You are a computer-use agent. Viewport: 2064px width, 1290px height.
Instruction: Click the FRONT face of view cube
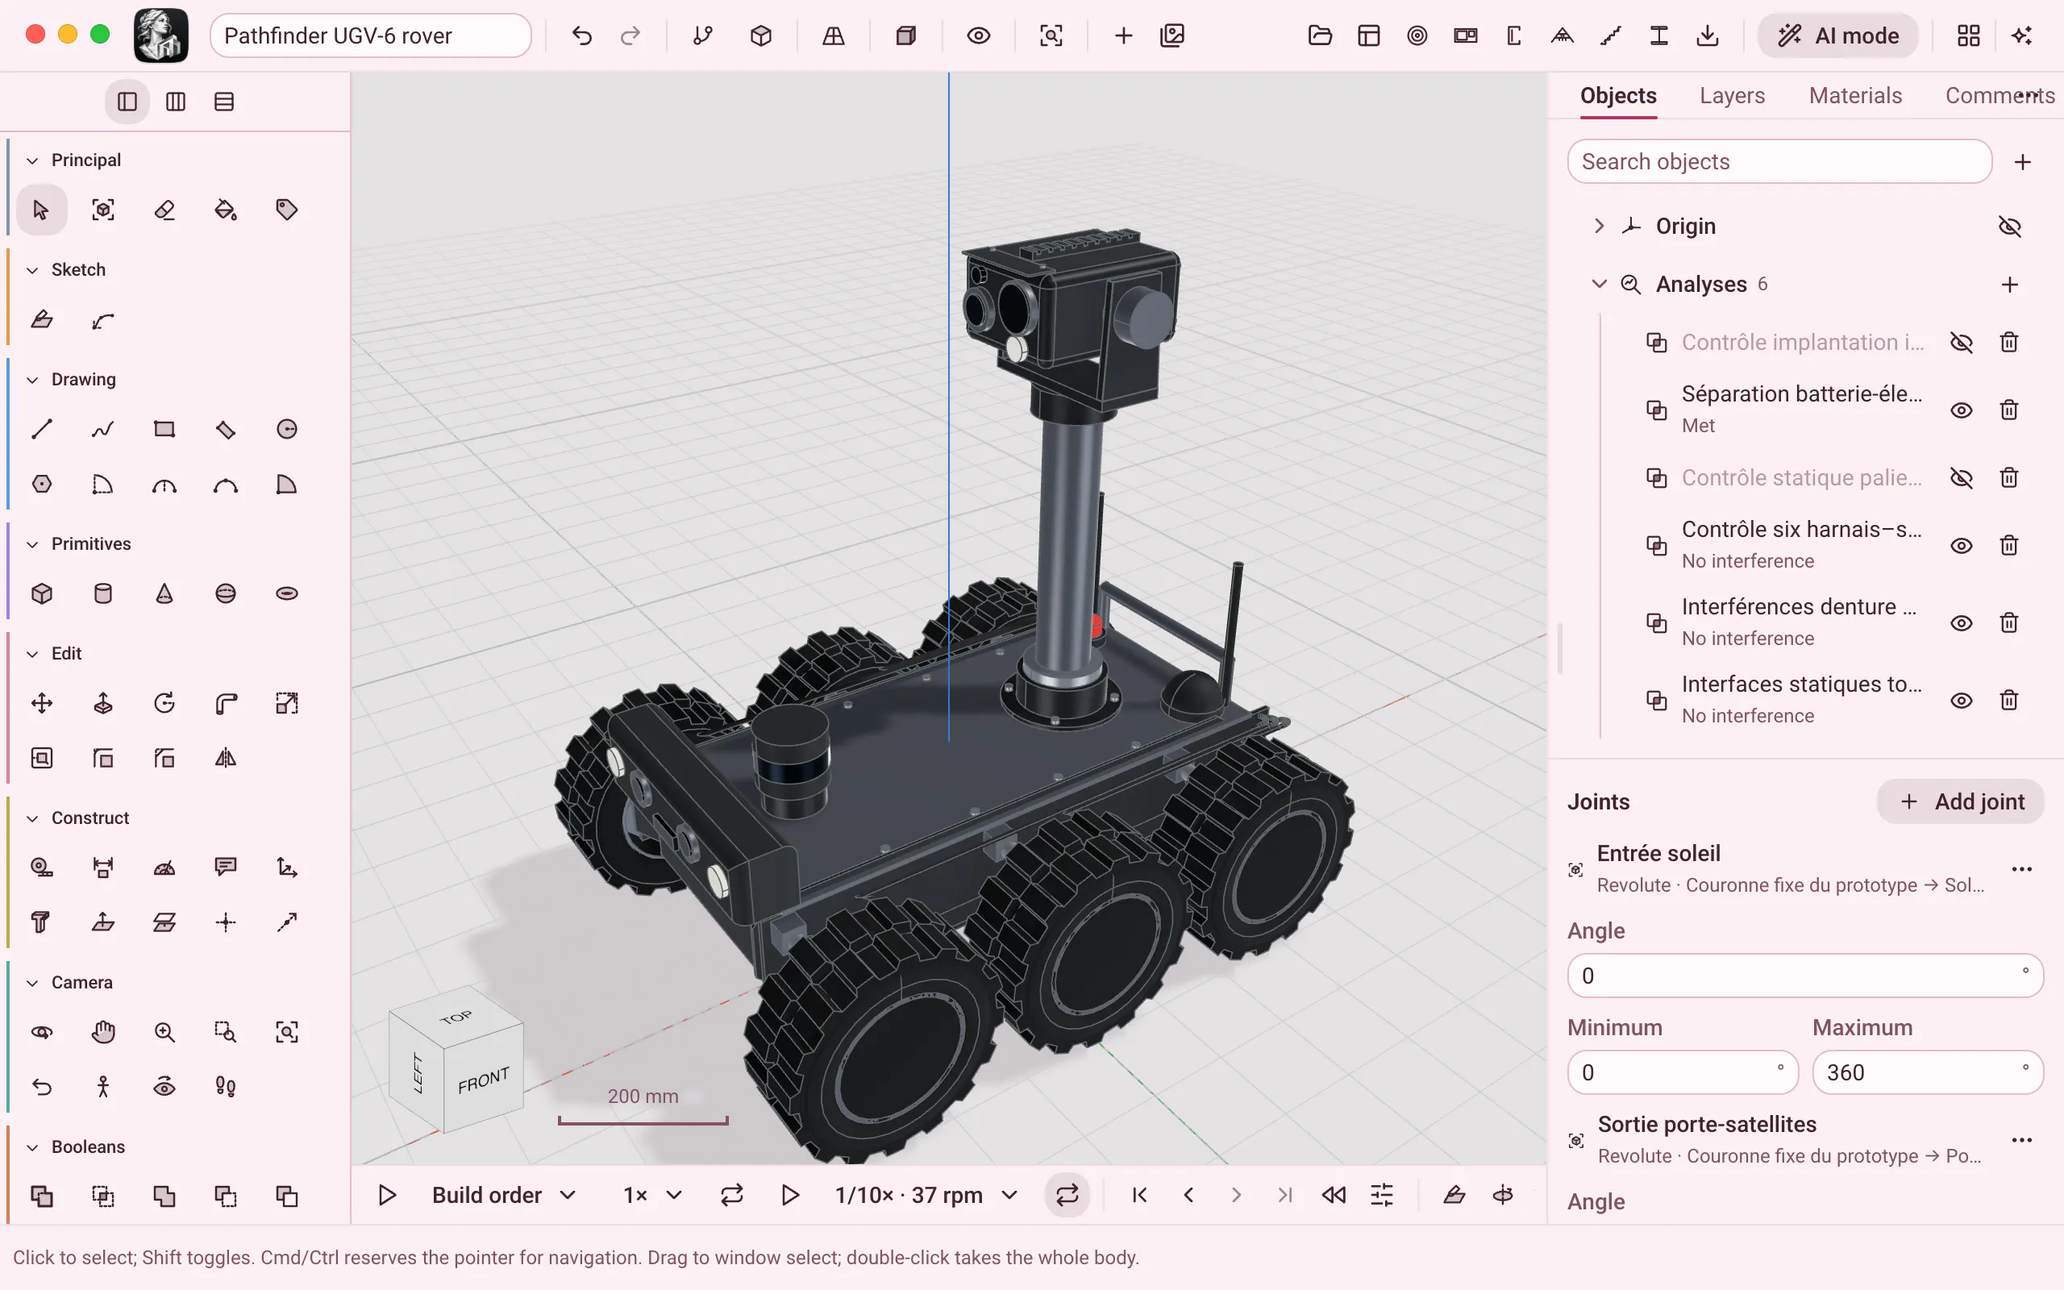484,1080
